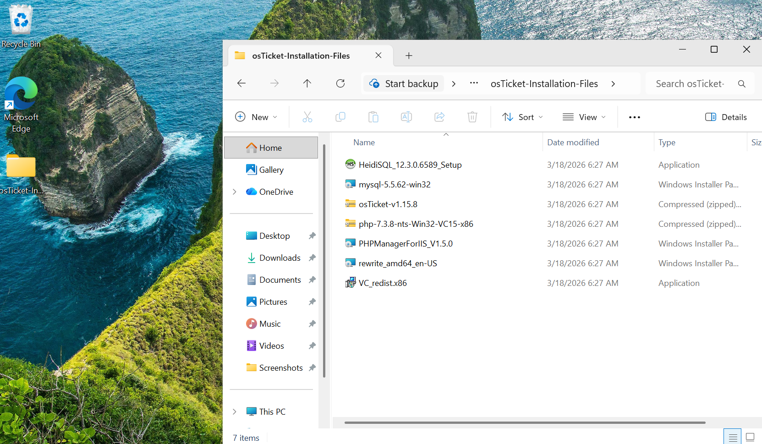The width and height of the screenshot is (762, 444).
Task: Select the rewrite_amd64_en-US file name
Action: point(398,263)
